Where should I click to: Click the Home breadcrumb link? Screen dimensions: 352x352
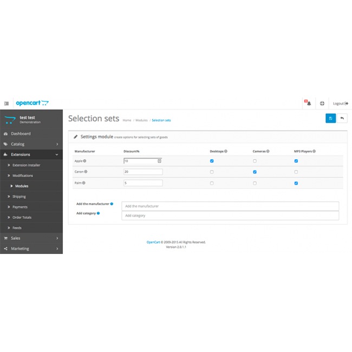tap(127, 120)
